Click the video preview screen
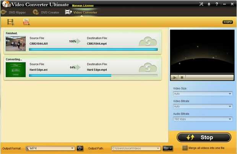The width and height of the screenshot is (237, 154). pos(202,51)
